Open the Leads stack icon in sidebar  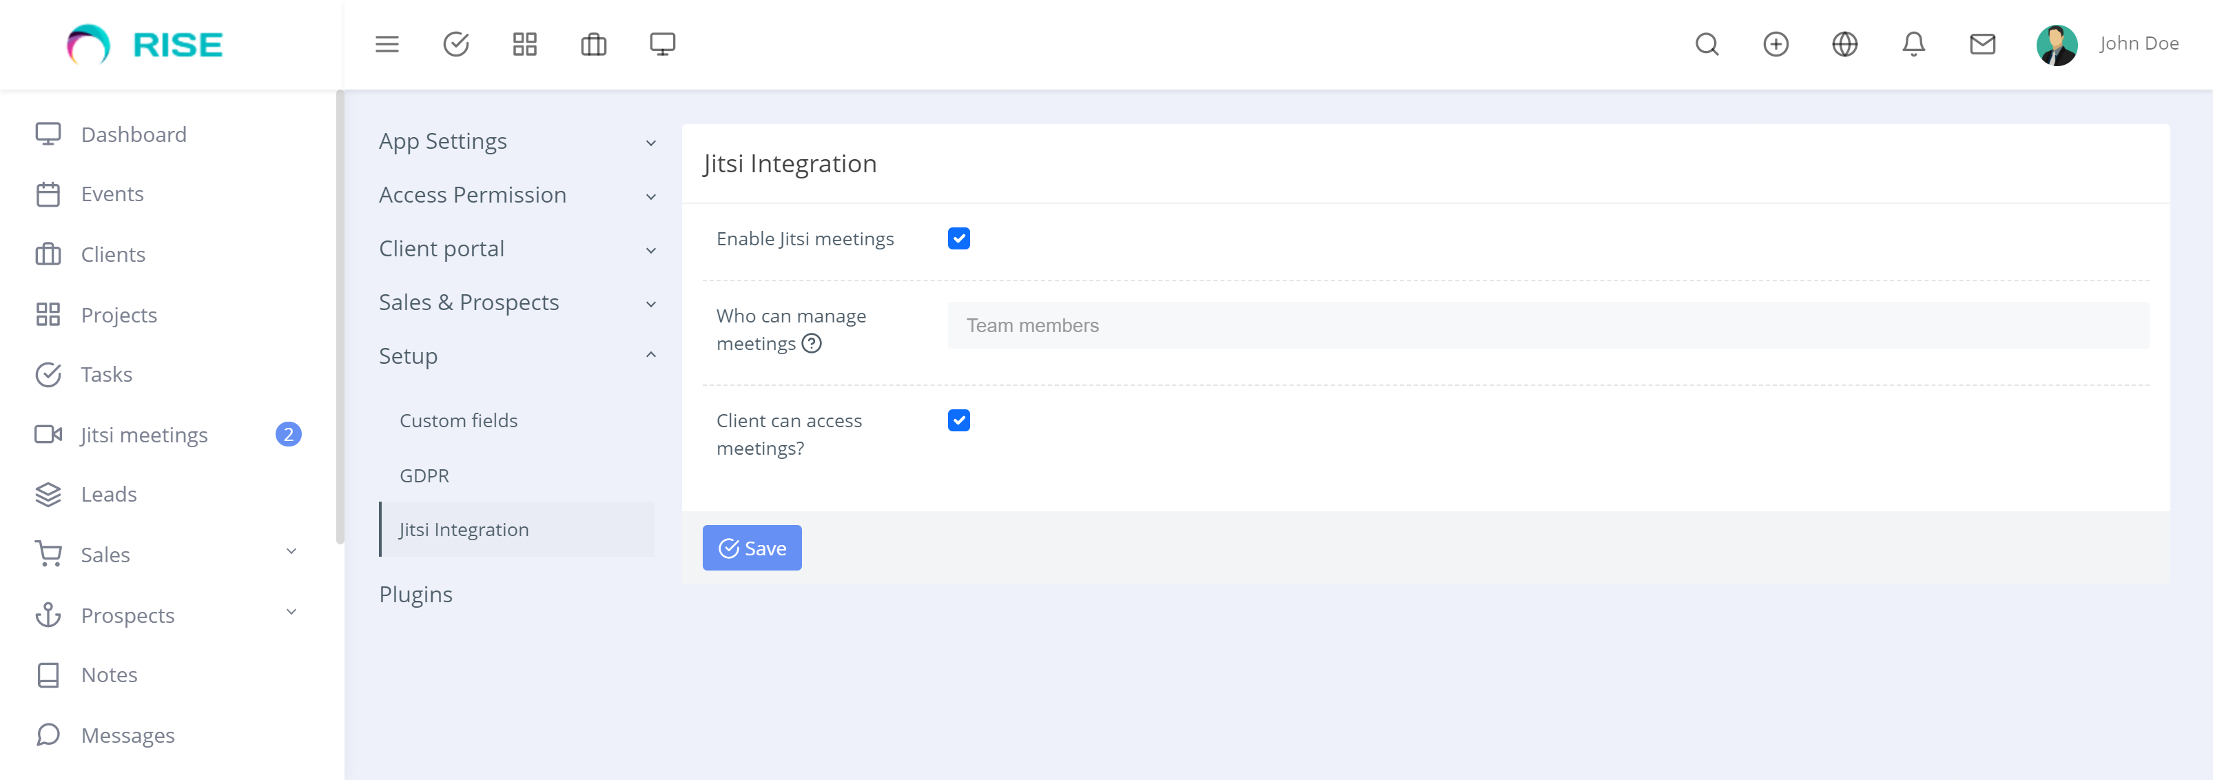pyautogui.click(x=48, y=494)
